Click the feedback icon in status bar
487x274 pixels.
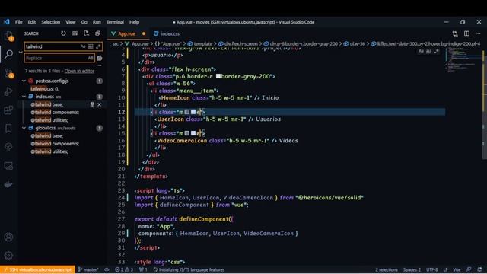coord(469,269)
